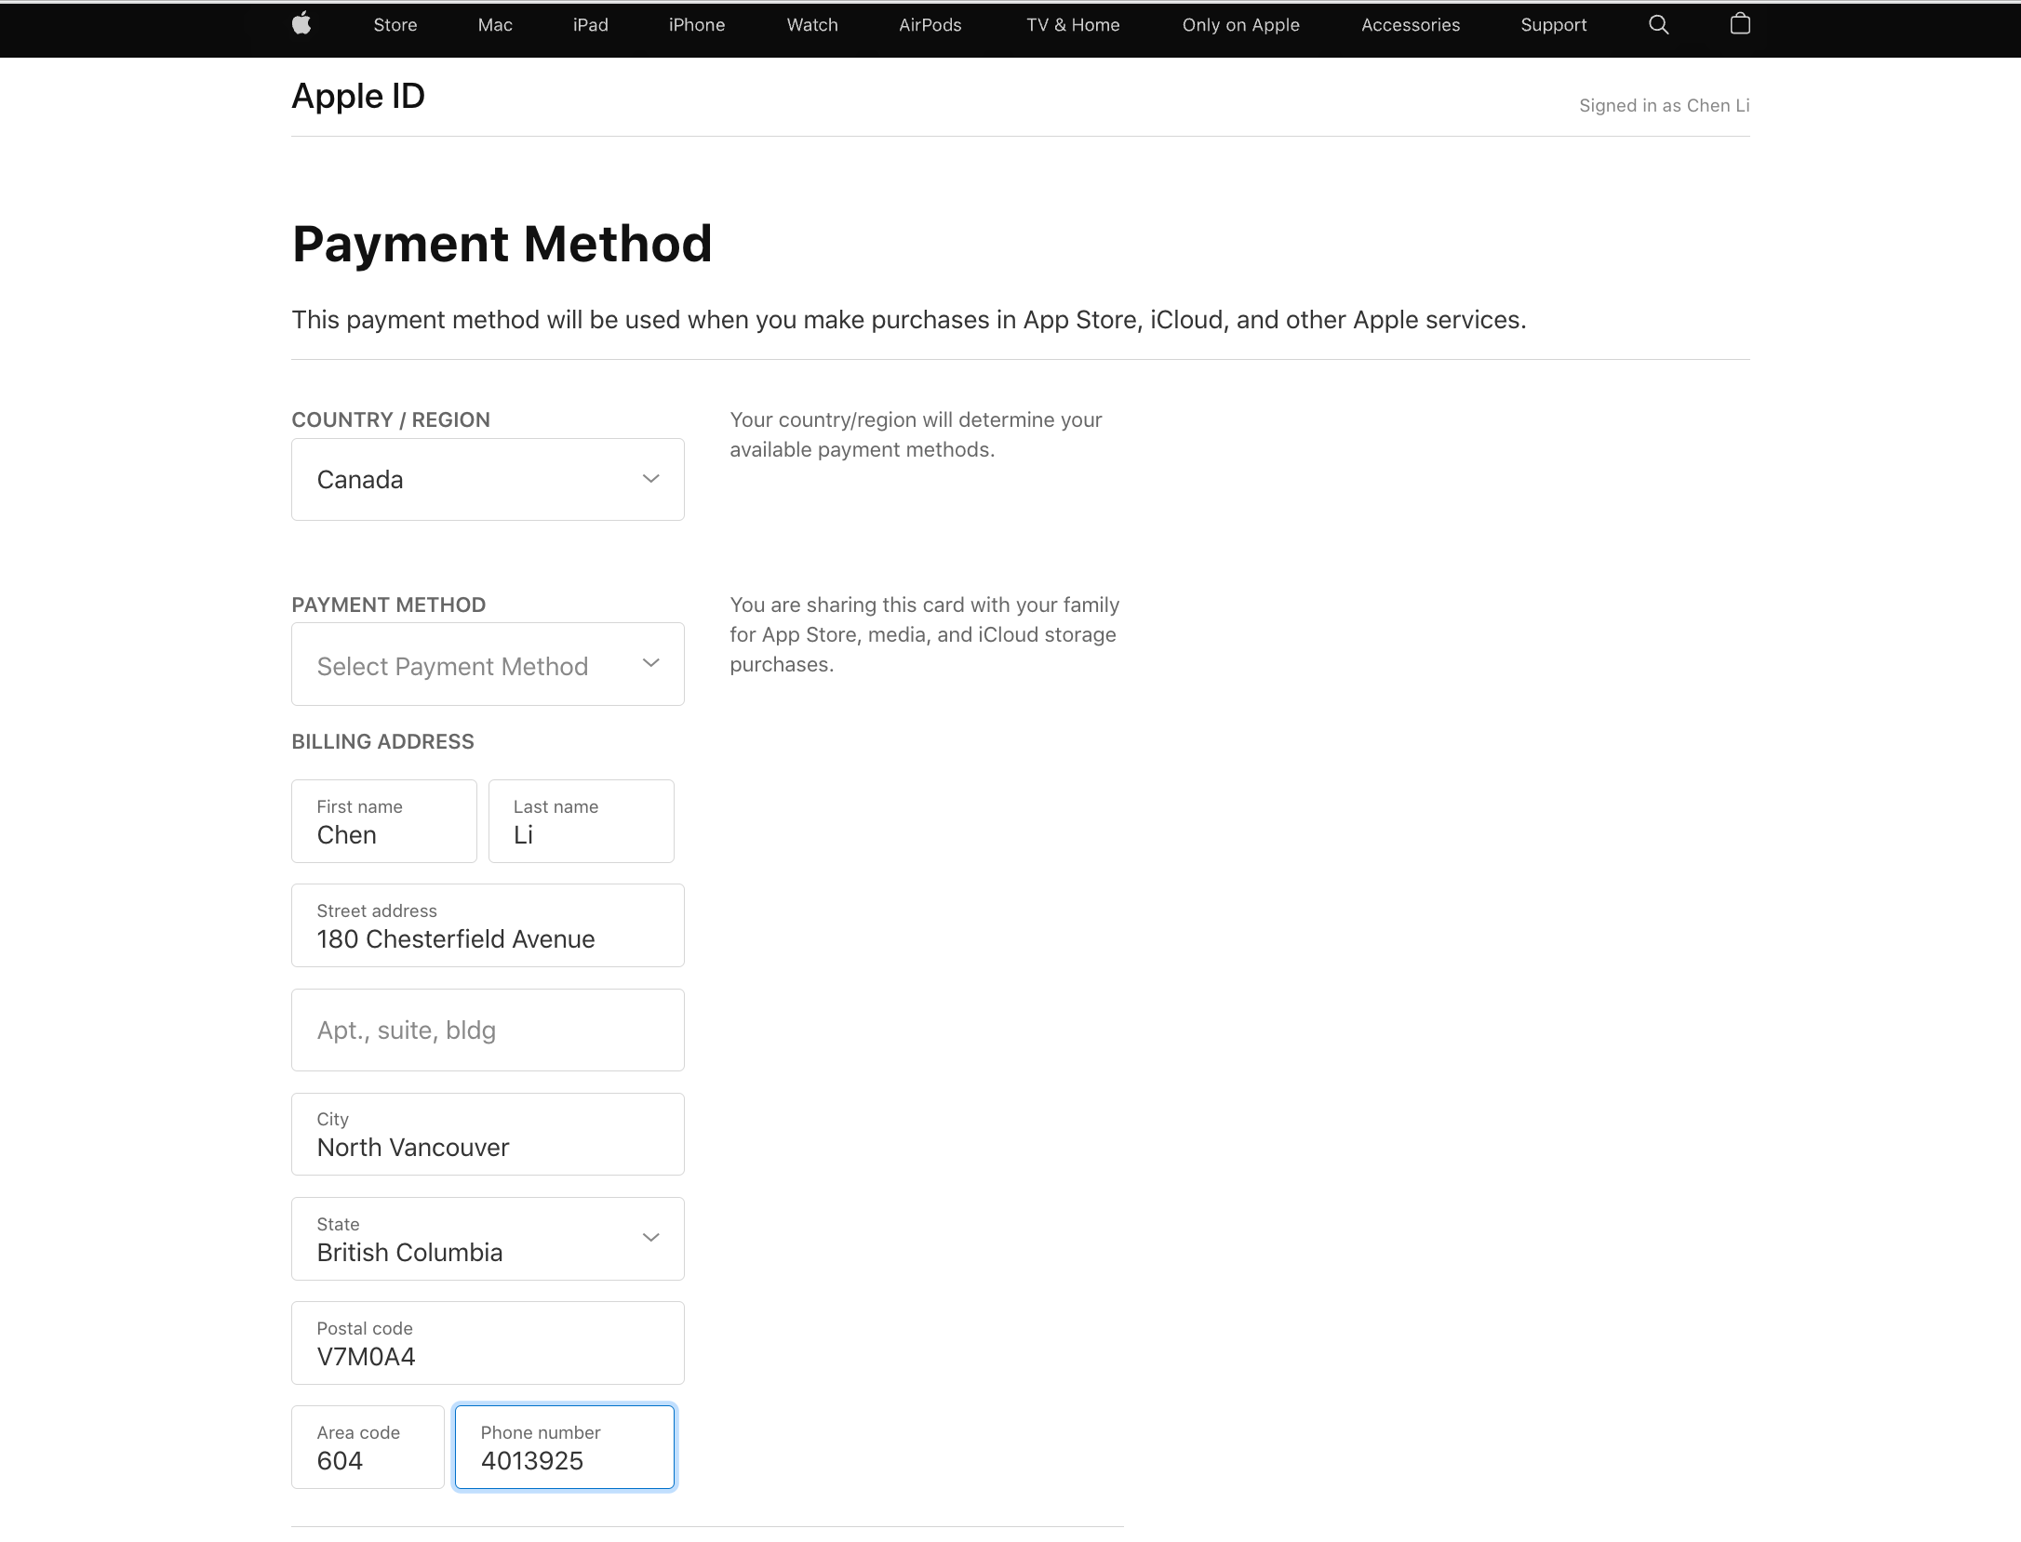Open the shopping bag icon
This screenshot has height=1542, width=2021.
click(1739, 24)
